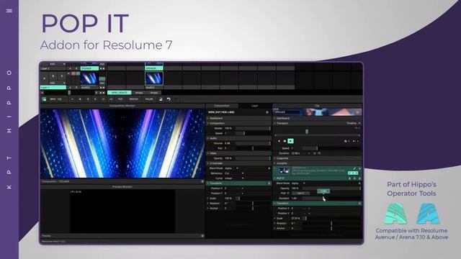Open the Timeline dropdown in the Transport header

[x=353, y=123]
